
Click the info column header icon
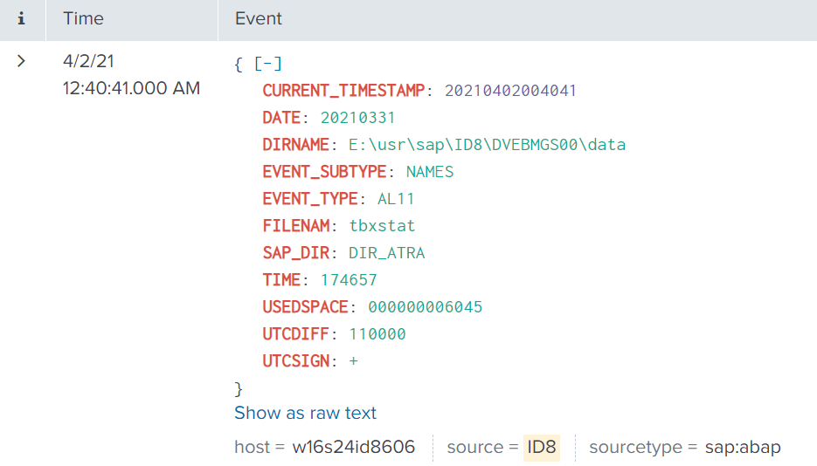click(x=22, y=18)
